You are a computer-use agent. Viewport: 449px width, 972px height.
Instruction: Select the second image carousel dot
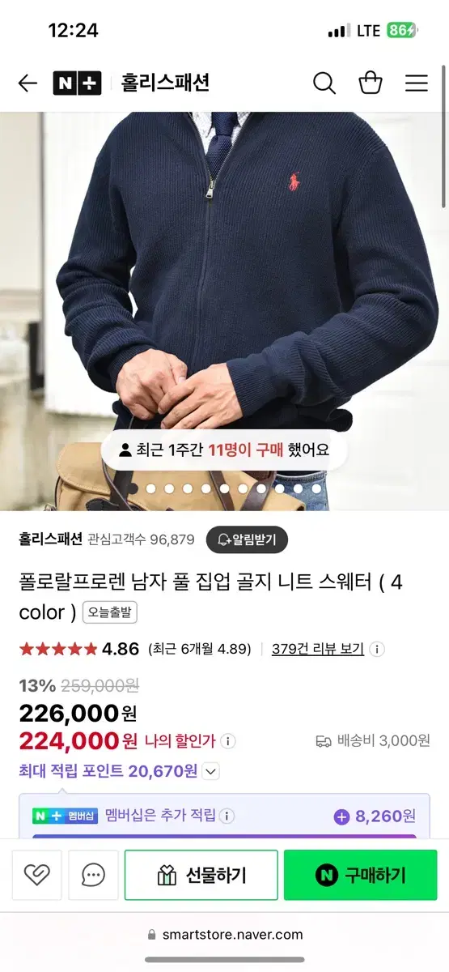tap(151, 488)
